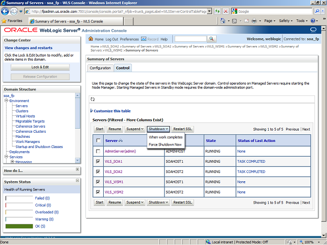Screen dimensions: 327x245
Task: Open the WLS_WSM2 server link
Action: [x=114, y=192]
